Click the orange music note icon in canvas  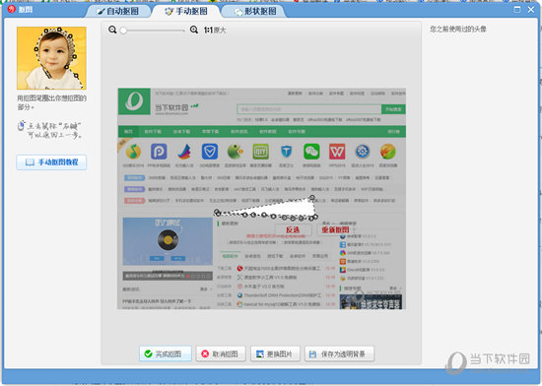click(133, 152)
